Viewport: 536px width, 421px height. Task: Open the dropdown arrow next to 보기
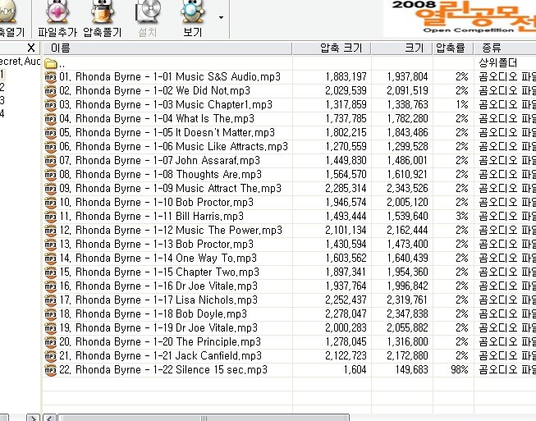point(221,17)
